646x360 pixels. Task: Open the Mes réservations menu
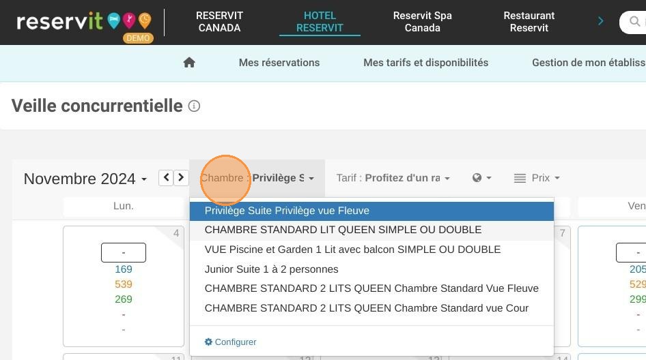[x=279, y=63]
